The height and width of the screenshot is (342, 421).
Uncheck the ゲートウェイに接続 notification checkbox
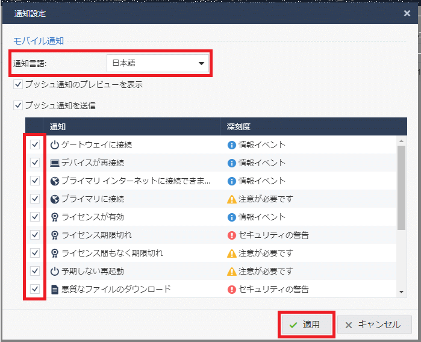pos(35,145)
